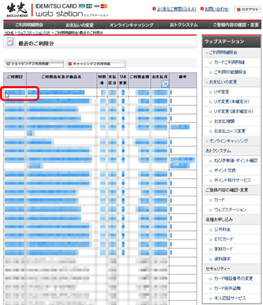The width and height of the screenshot is (263, 305).
Task: Open sidebar 公共料金 link
Action: [222, 229]
